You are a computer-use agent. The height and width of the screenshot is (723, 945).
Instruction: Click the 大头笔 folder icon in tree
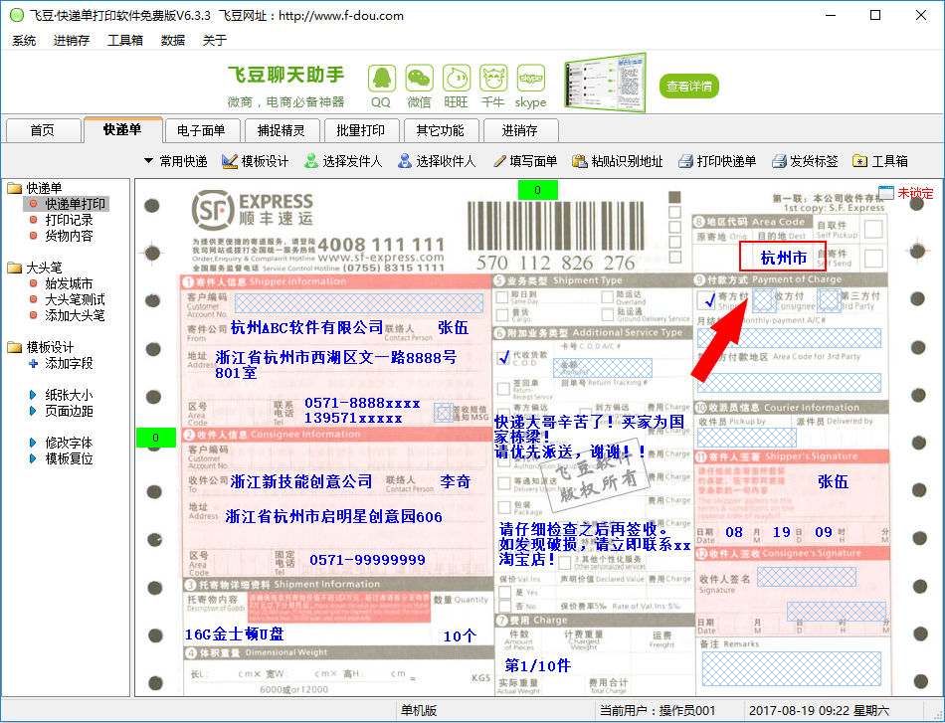tap(15, 269)
